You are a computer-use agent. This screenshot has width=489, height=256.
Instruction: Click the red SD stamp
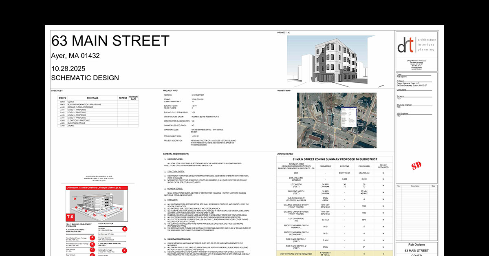pos(416,165)
